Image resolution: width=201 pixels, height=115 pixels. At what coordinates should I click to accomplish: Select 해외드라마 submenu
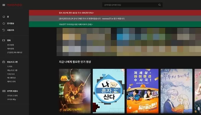[11, 81]
